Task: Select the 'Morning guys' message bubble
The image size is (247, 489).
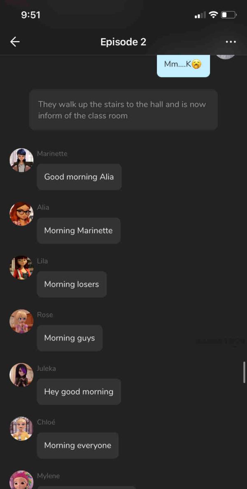Action: [70, 338]
